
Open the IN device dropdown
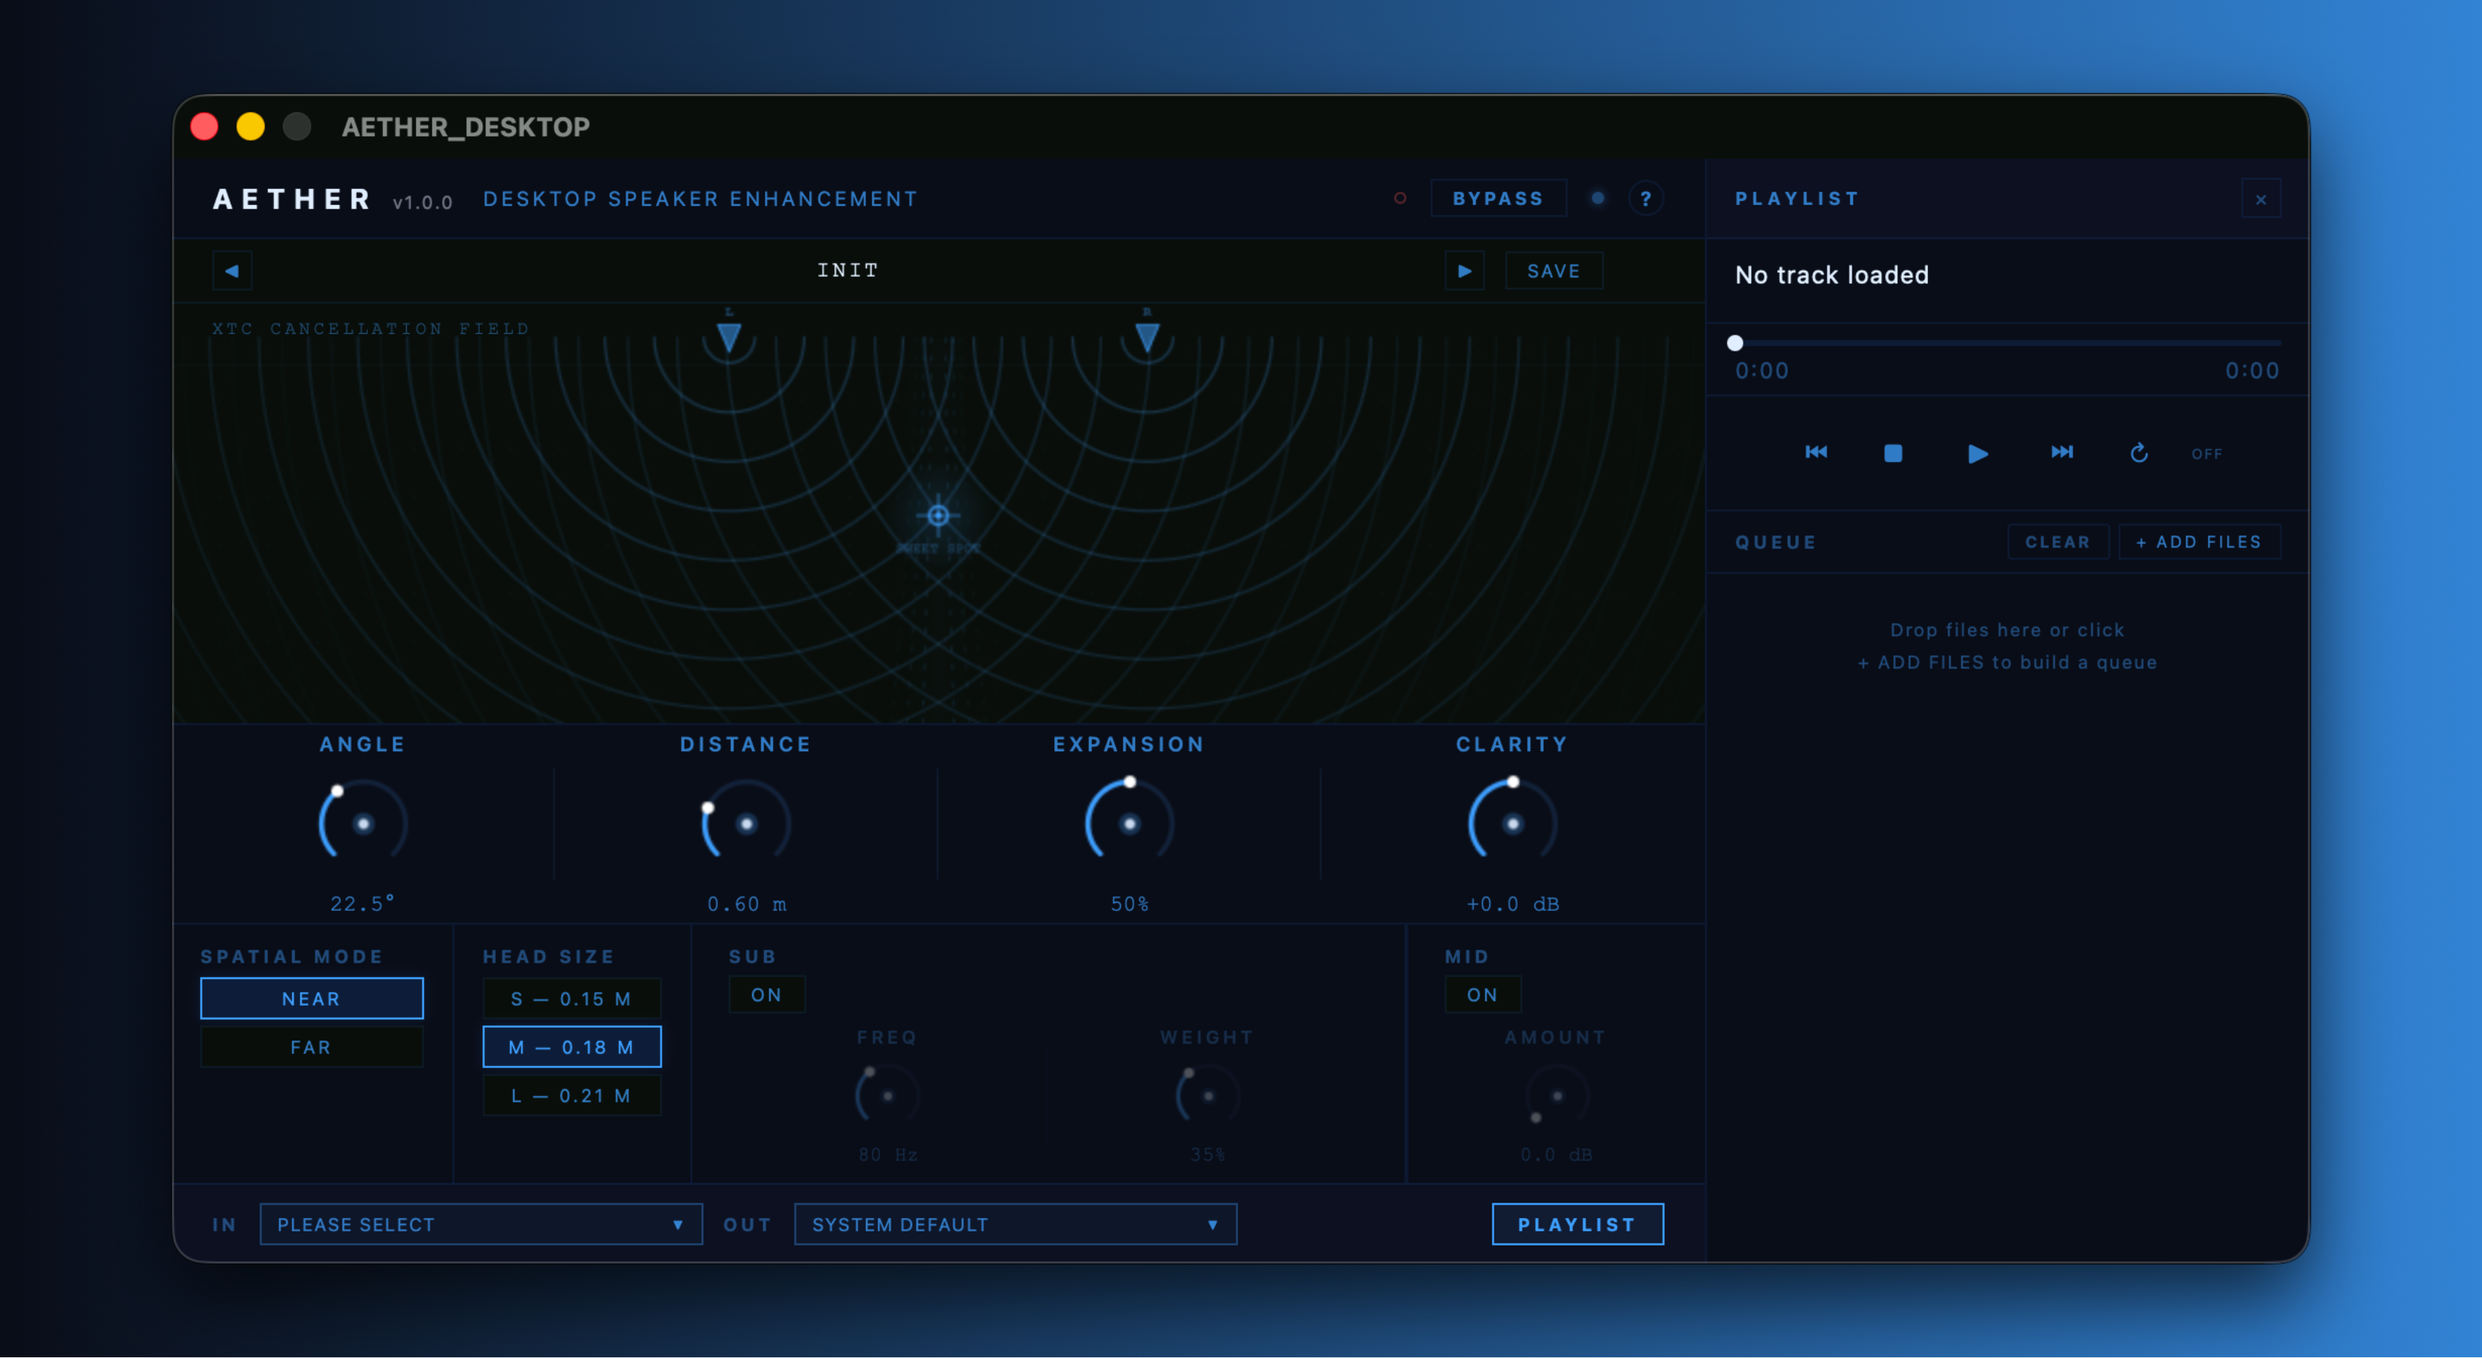click(x=480, y=1224)
